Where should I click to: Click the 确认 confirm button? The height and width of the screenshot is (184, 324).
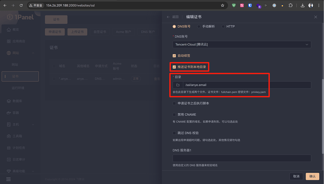click(312, 176)
